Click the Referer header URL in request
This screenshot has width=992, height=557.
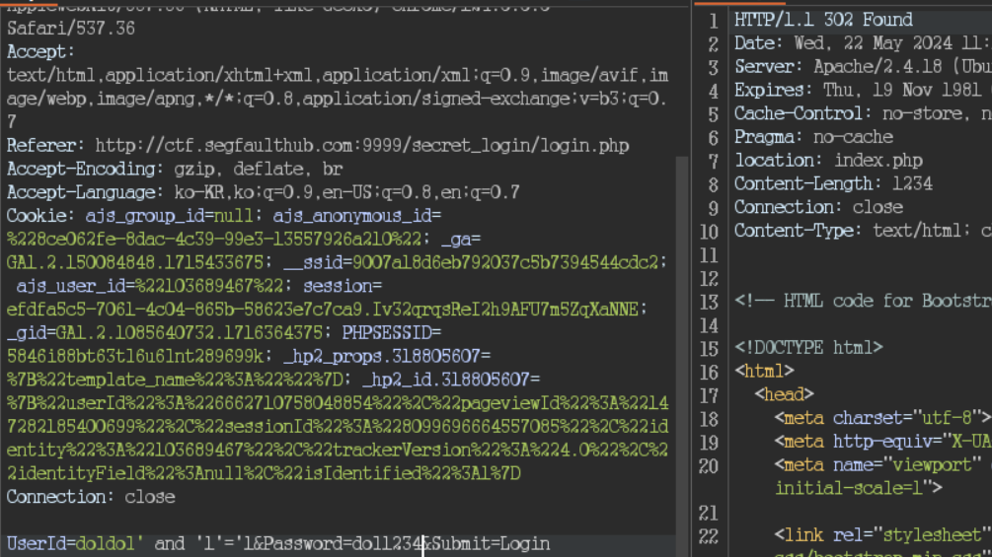[x=362, y=145]
